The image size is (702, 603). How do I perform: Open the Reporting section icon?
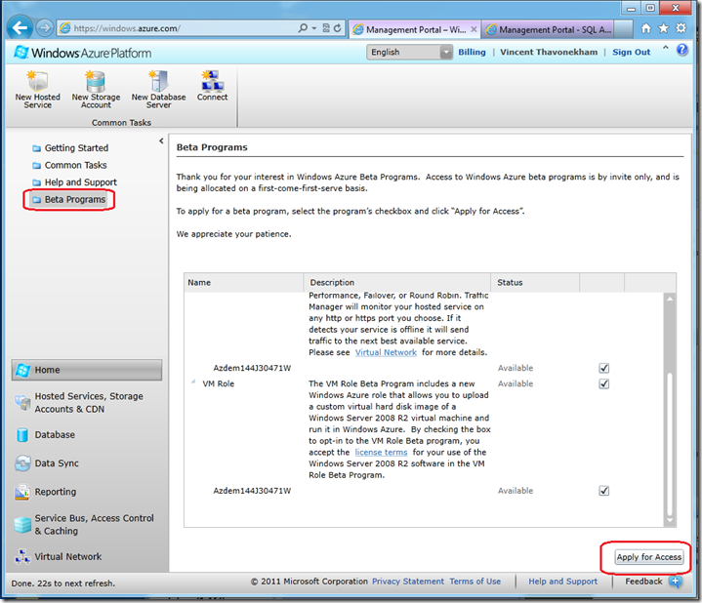pos(22,492)
